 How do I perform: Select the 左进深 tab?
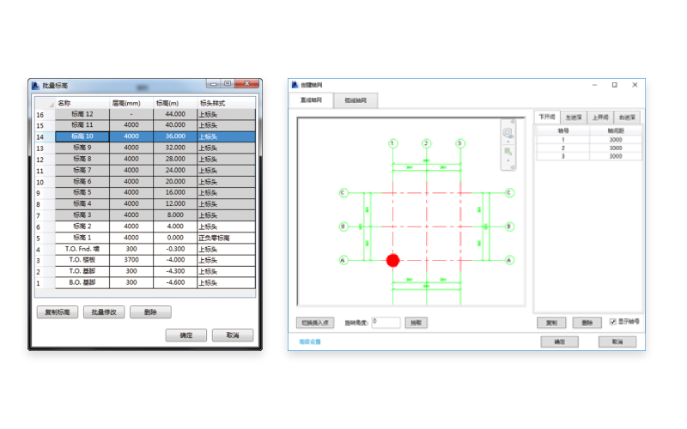coord(574,118)
